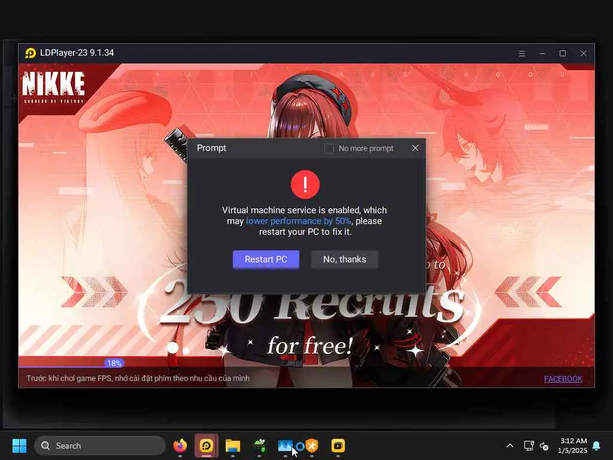Image resolution: width=613 pixels, height=460 pixels.
Task: Close the Prompt dialog with its X
Action: (x=415, y=148)
